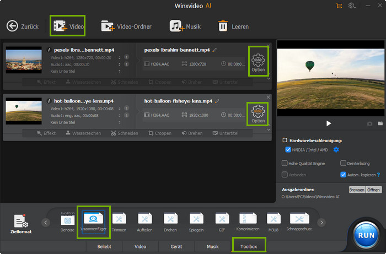
Task: Open the Komprimieren tool
Action: coord(248,221)
